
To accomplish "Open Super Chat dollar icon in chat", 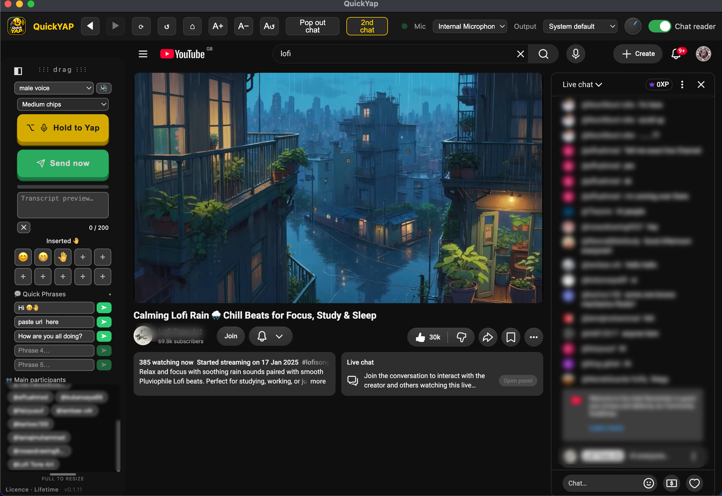I will 671,483.
